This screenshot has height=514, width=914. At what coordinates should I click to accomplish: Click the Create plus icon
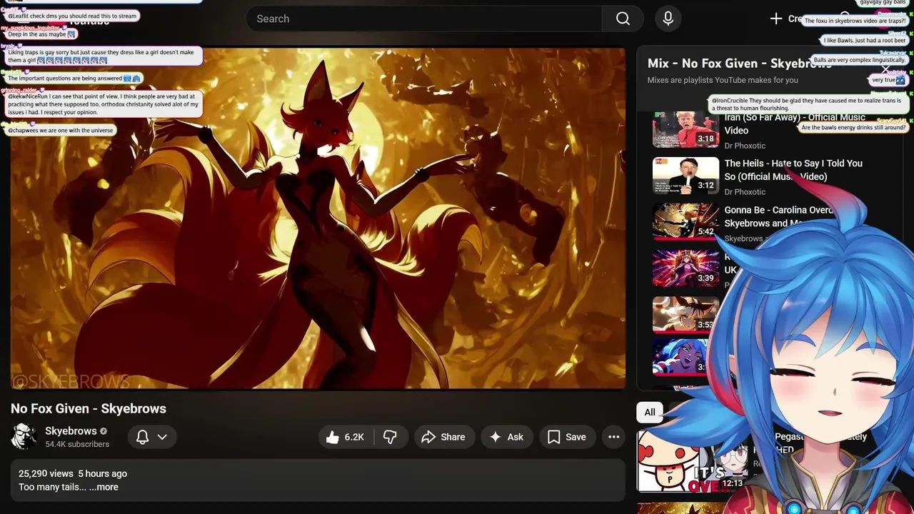(x=776, y=19)
